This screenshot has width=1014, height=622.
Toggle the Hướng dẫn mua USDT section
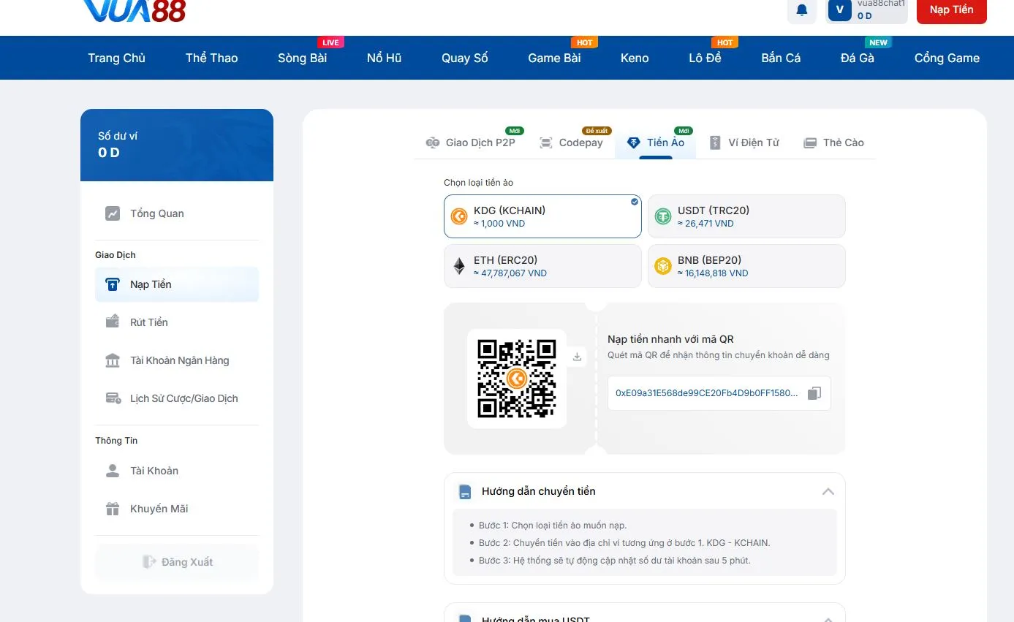[x=828, y=618]
